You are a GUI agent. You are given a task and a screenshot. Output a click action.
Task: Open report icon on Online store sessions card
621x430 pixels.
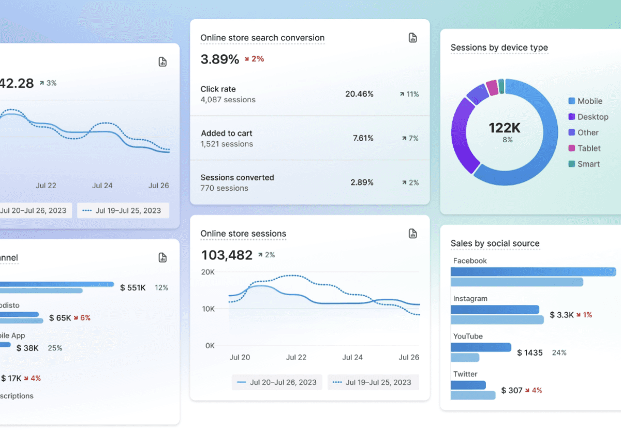[412, 234]
